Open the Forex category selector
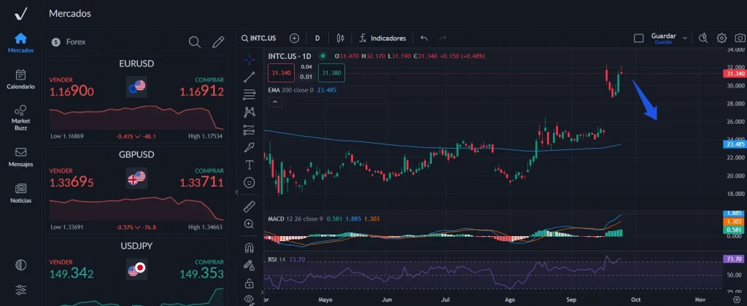The image size is (747, 306). tap(69, 42)
